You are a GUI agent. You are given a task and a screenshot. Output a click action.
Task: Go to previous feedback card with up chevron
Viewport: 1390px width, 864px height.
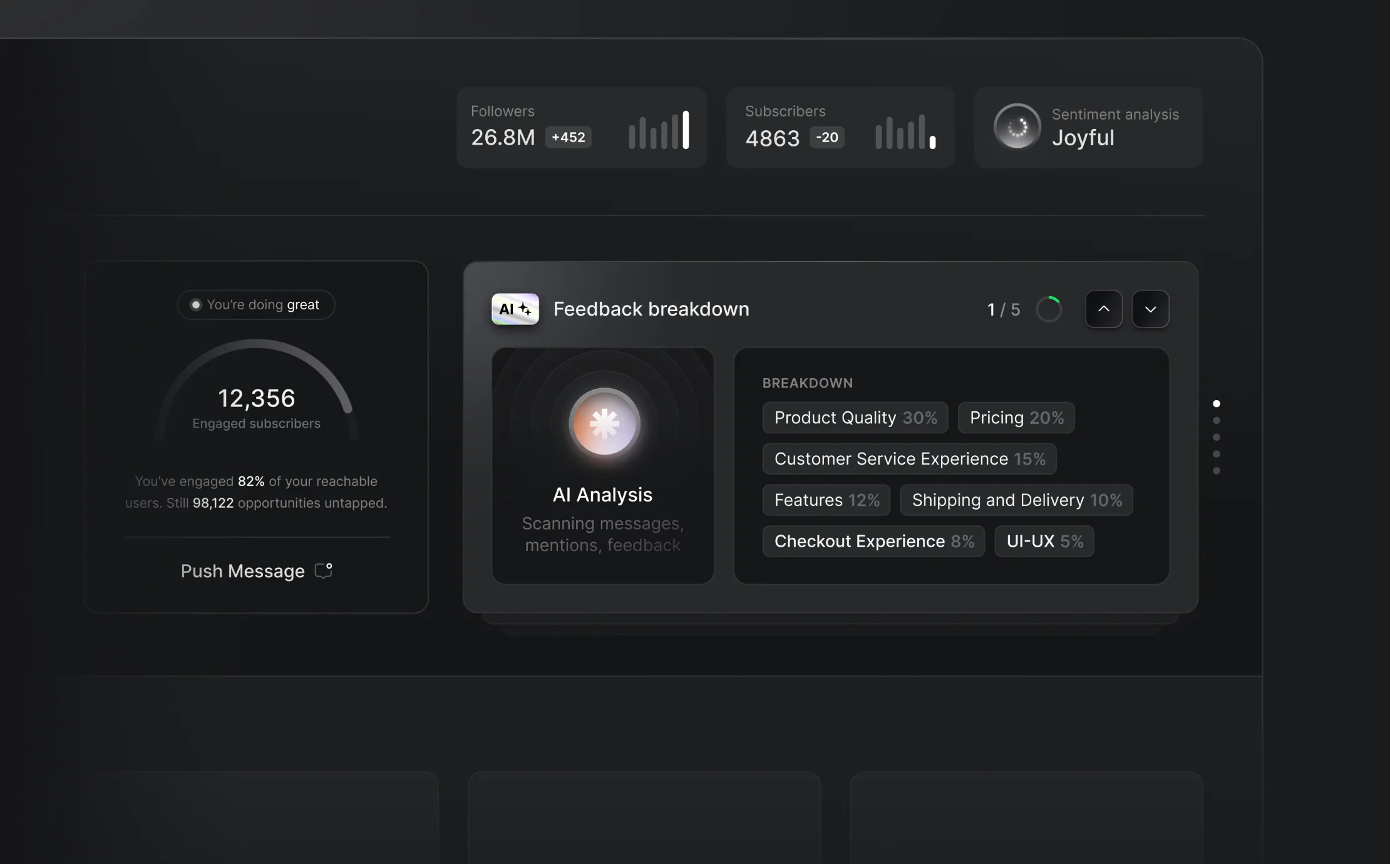pyautogui.click(x=1104, y=309)
